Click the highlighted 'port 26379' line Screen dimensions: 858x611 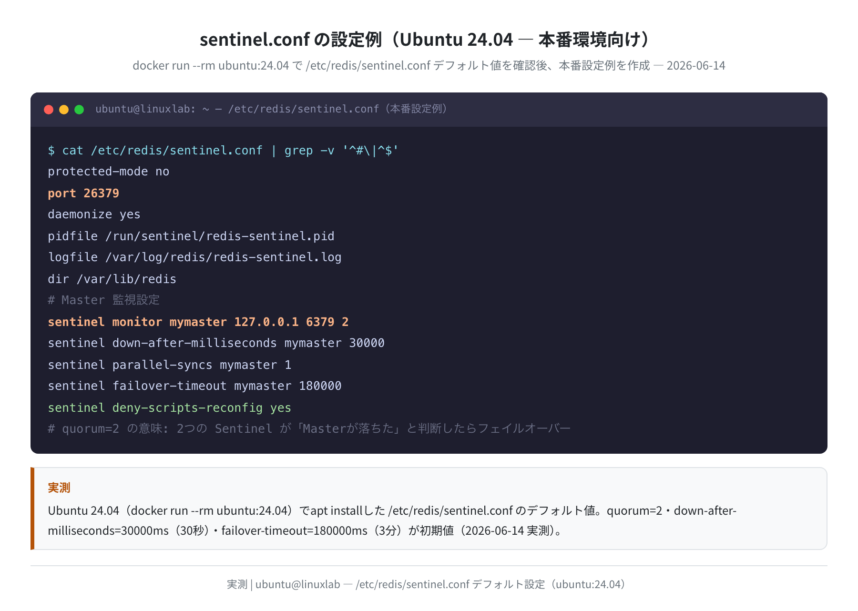point(83,193)
